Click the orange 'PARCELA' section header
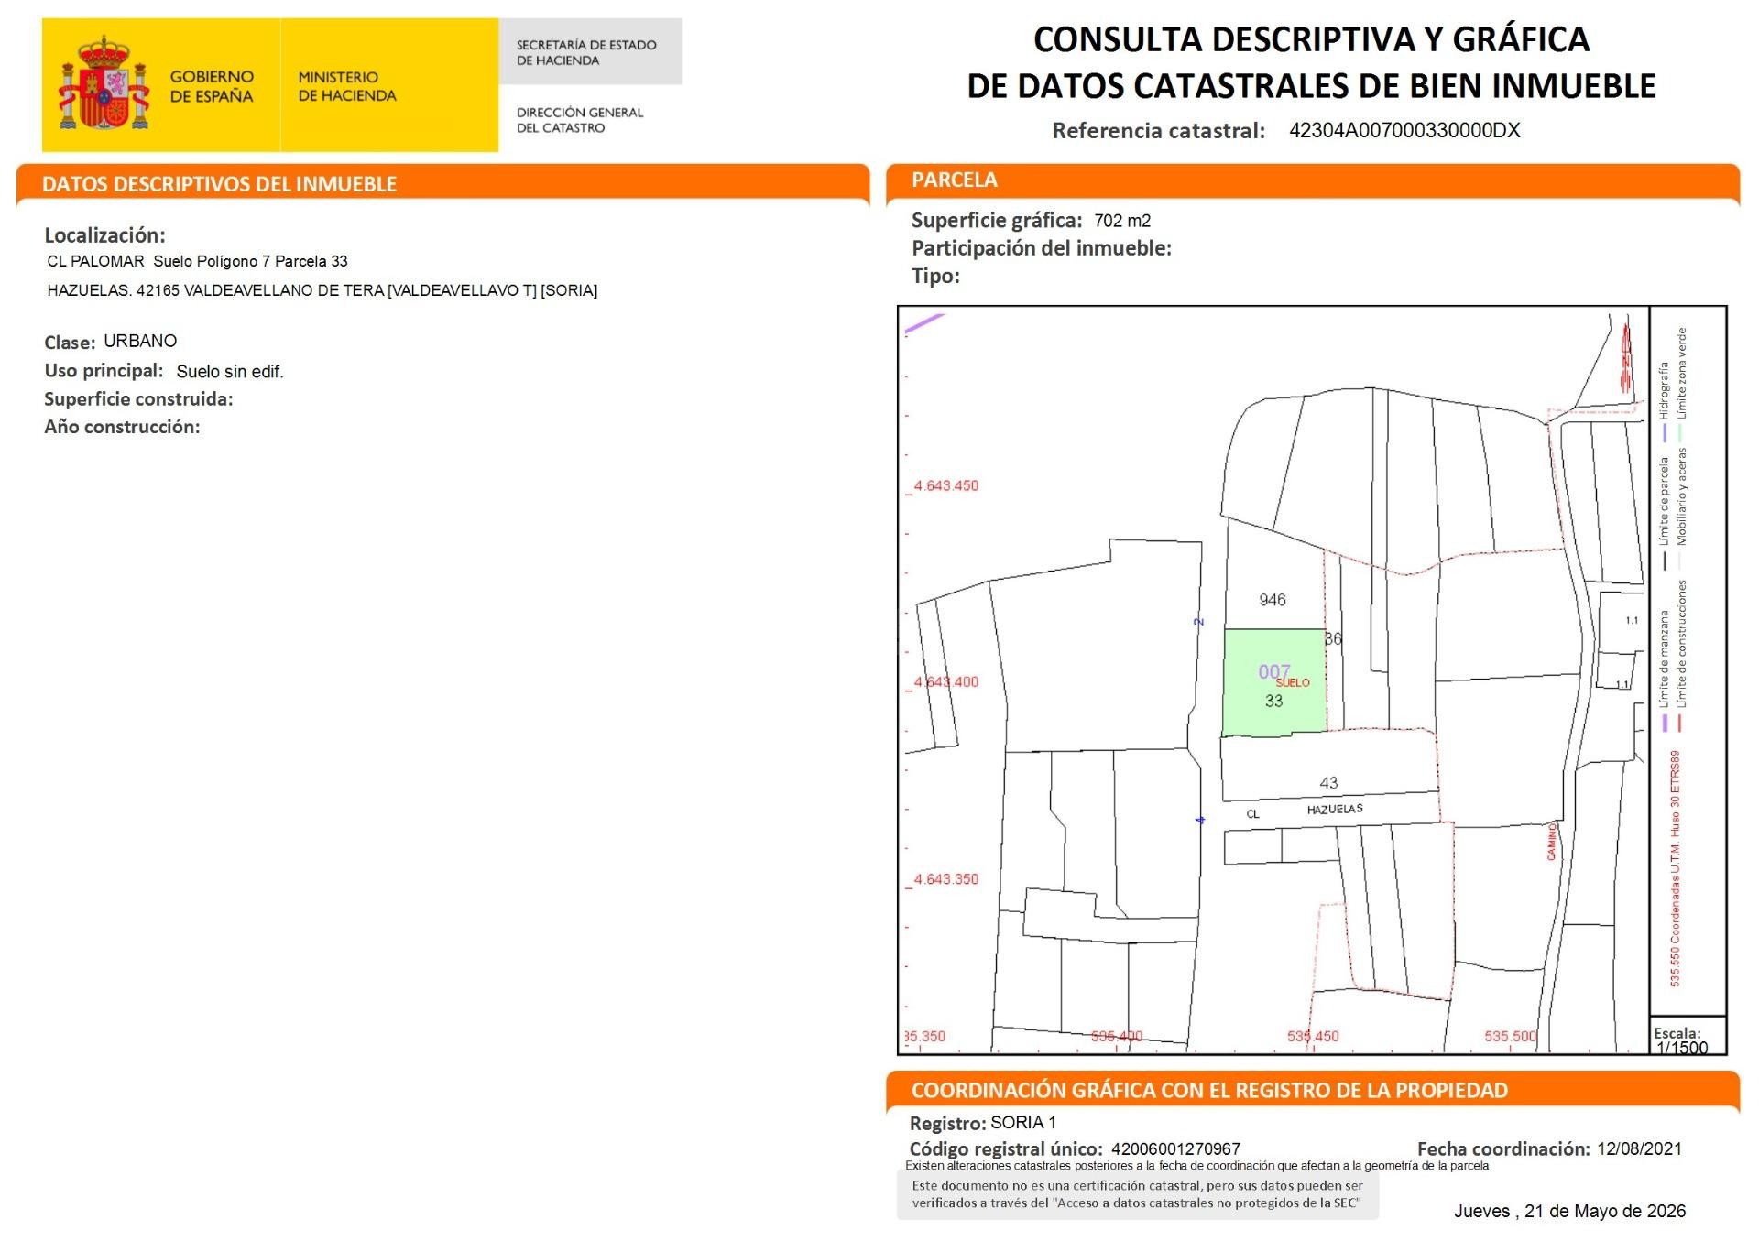The image size is (1759, 1241). (x=955, y=180)
